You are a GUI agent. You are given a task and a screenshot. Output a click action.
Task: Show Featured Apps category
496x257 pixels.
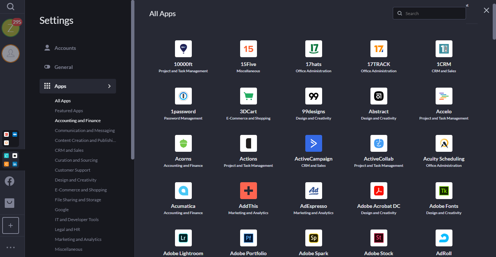point(69,111)
